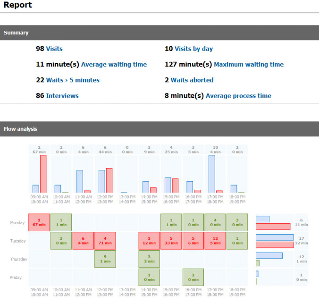
Task: Click Tuesday's red 71 min cell
Action: (x=105, y=241)
